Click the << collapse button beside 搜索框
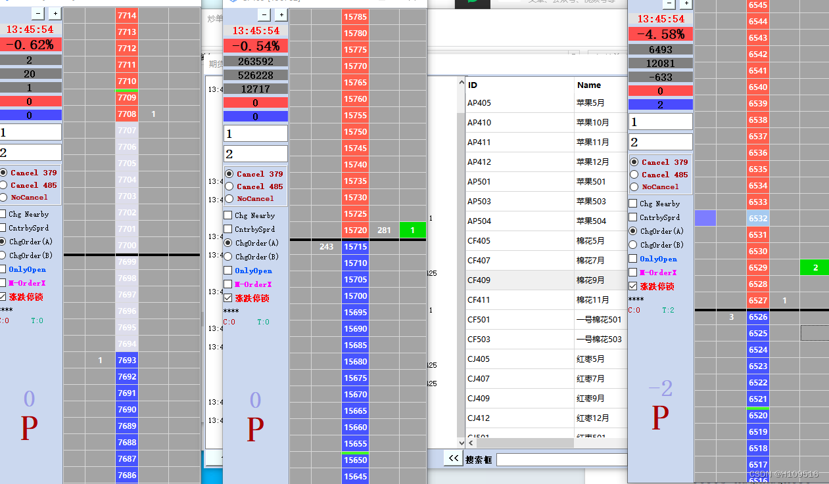The width and height of the screenshot is (829, 484). 453,458
